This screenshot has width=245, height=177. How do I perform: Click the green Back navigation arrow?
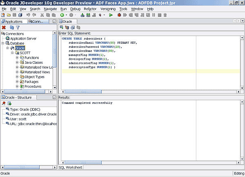62,15
